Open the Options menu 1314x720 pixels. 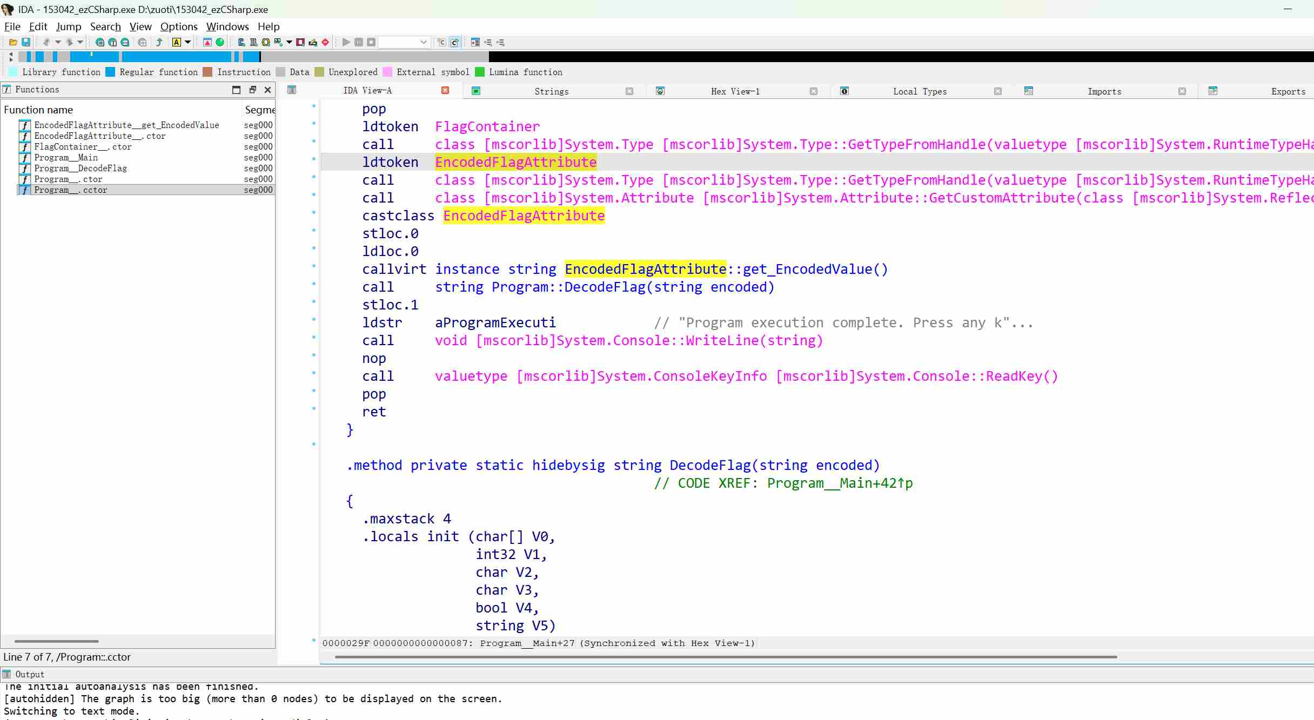(x=179, y=26)
